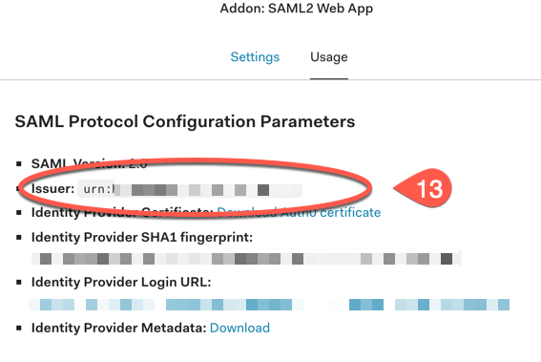
Task: Switch to the Settings tab
Action: pos(255,57)
